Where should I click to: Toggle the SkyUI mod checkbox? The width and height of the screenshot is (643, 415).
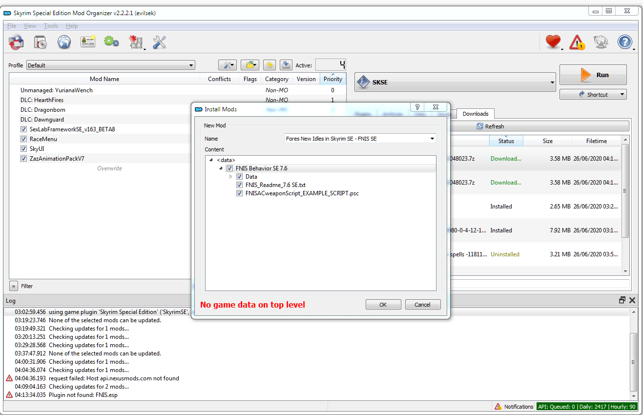[x=23, y=148]
